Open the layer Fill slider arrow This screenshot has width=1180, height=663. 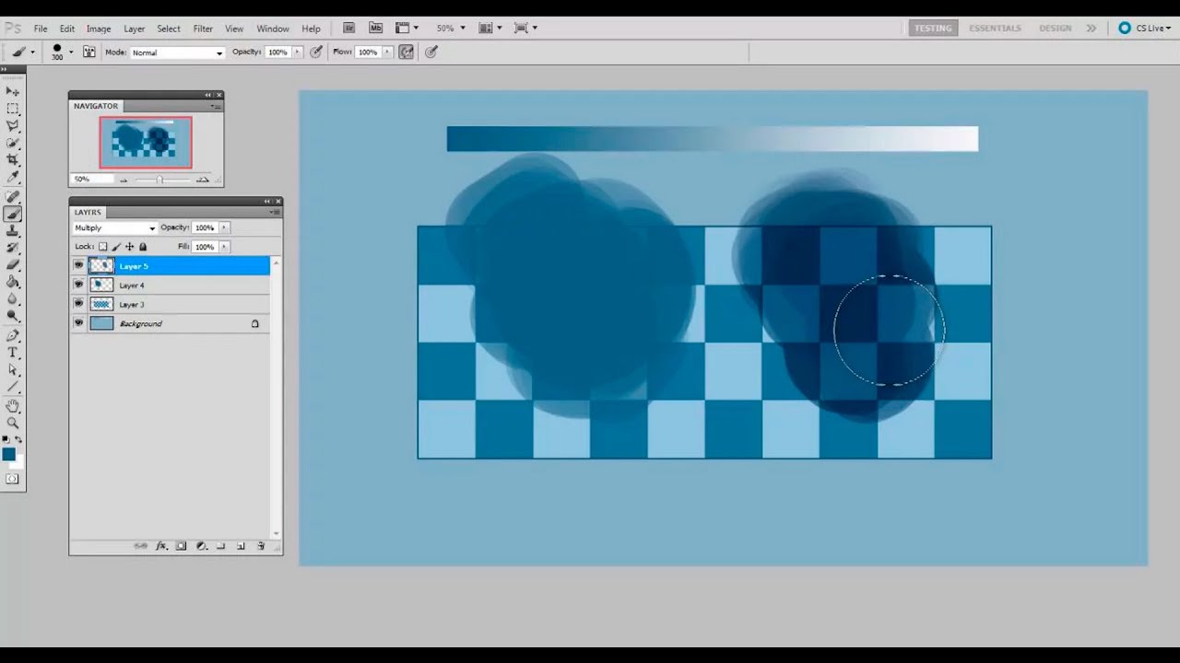coord(224,247)
